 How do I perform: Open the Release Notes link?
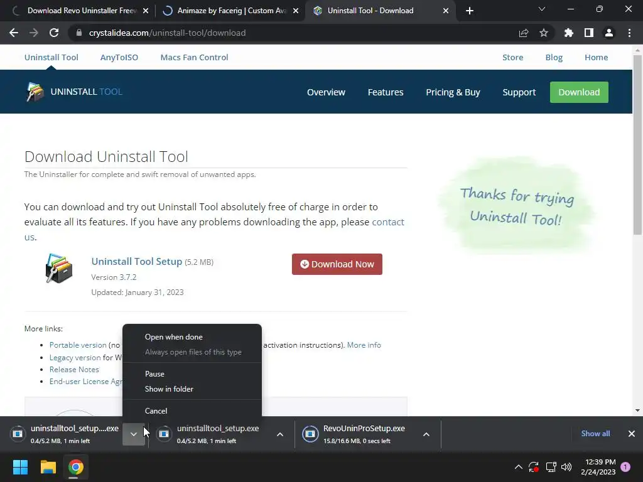pyautogui.click(x=74, y=369)
